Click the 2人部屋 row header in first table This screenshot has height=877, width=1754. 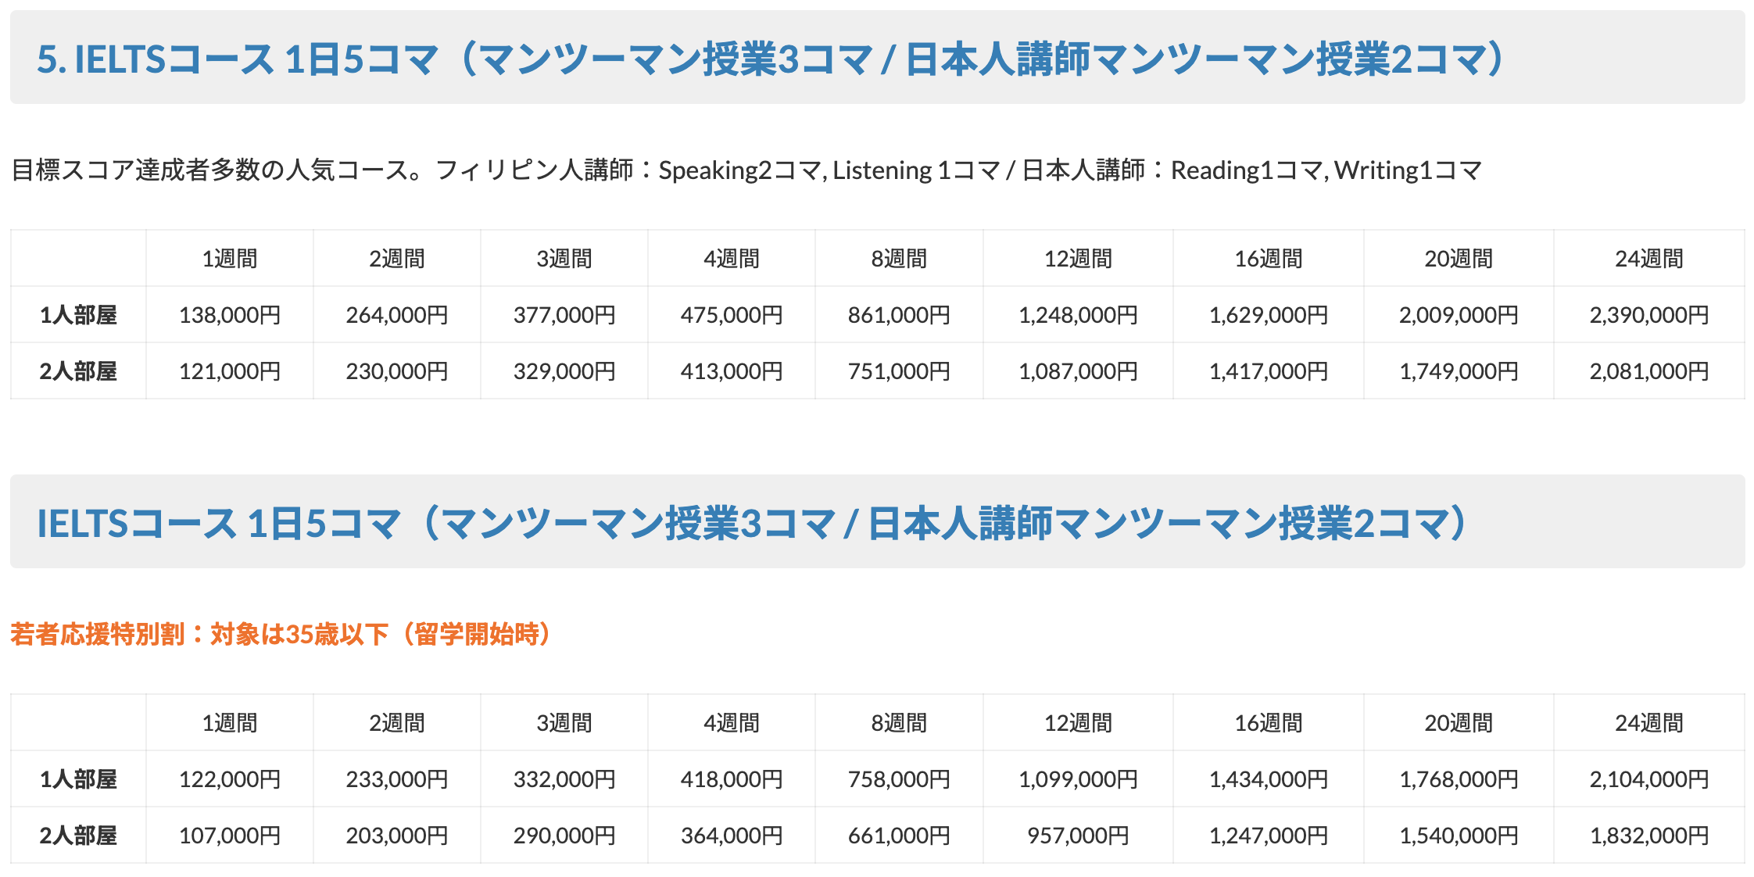(x=78, y=371)
